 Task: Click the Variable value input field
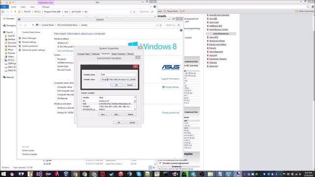[118, 80]
